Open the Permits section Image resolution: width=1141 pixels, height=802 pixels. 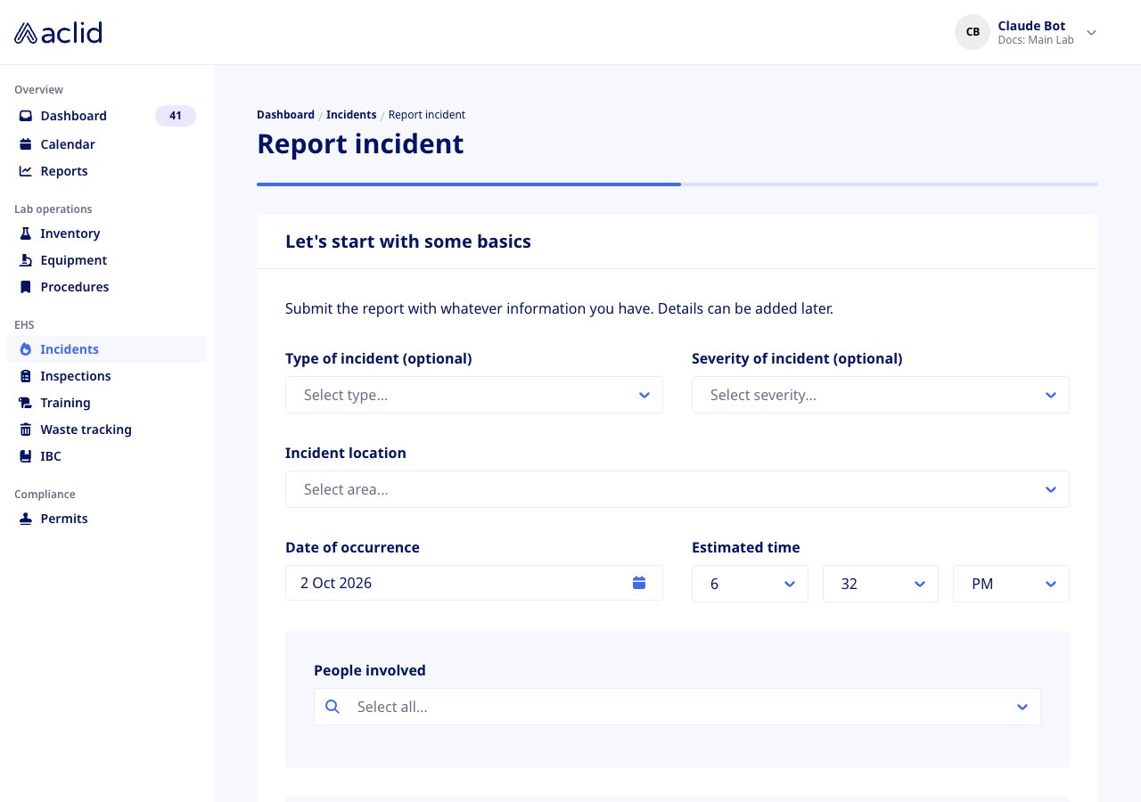click(x=107, y=519)
